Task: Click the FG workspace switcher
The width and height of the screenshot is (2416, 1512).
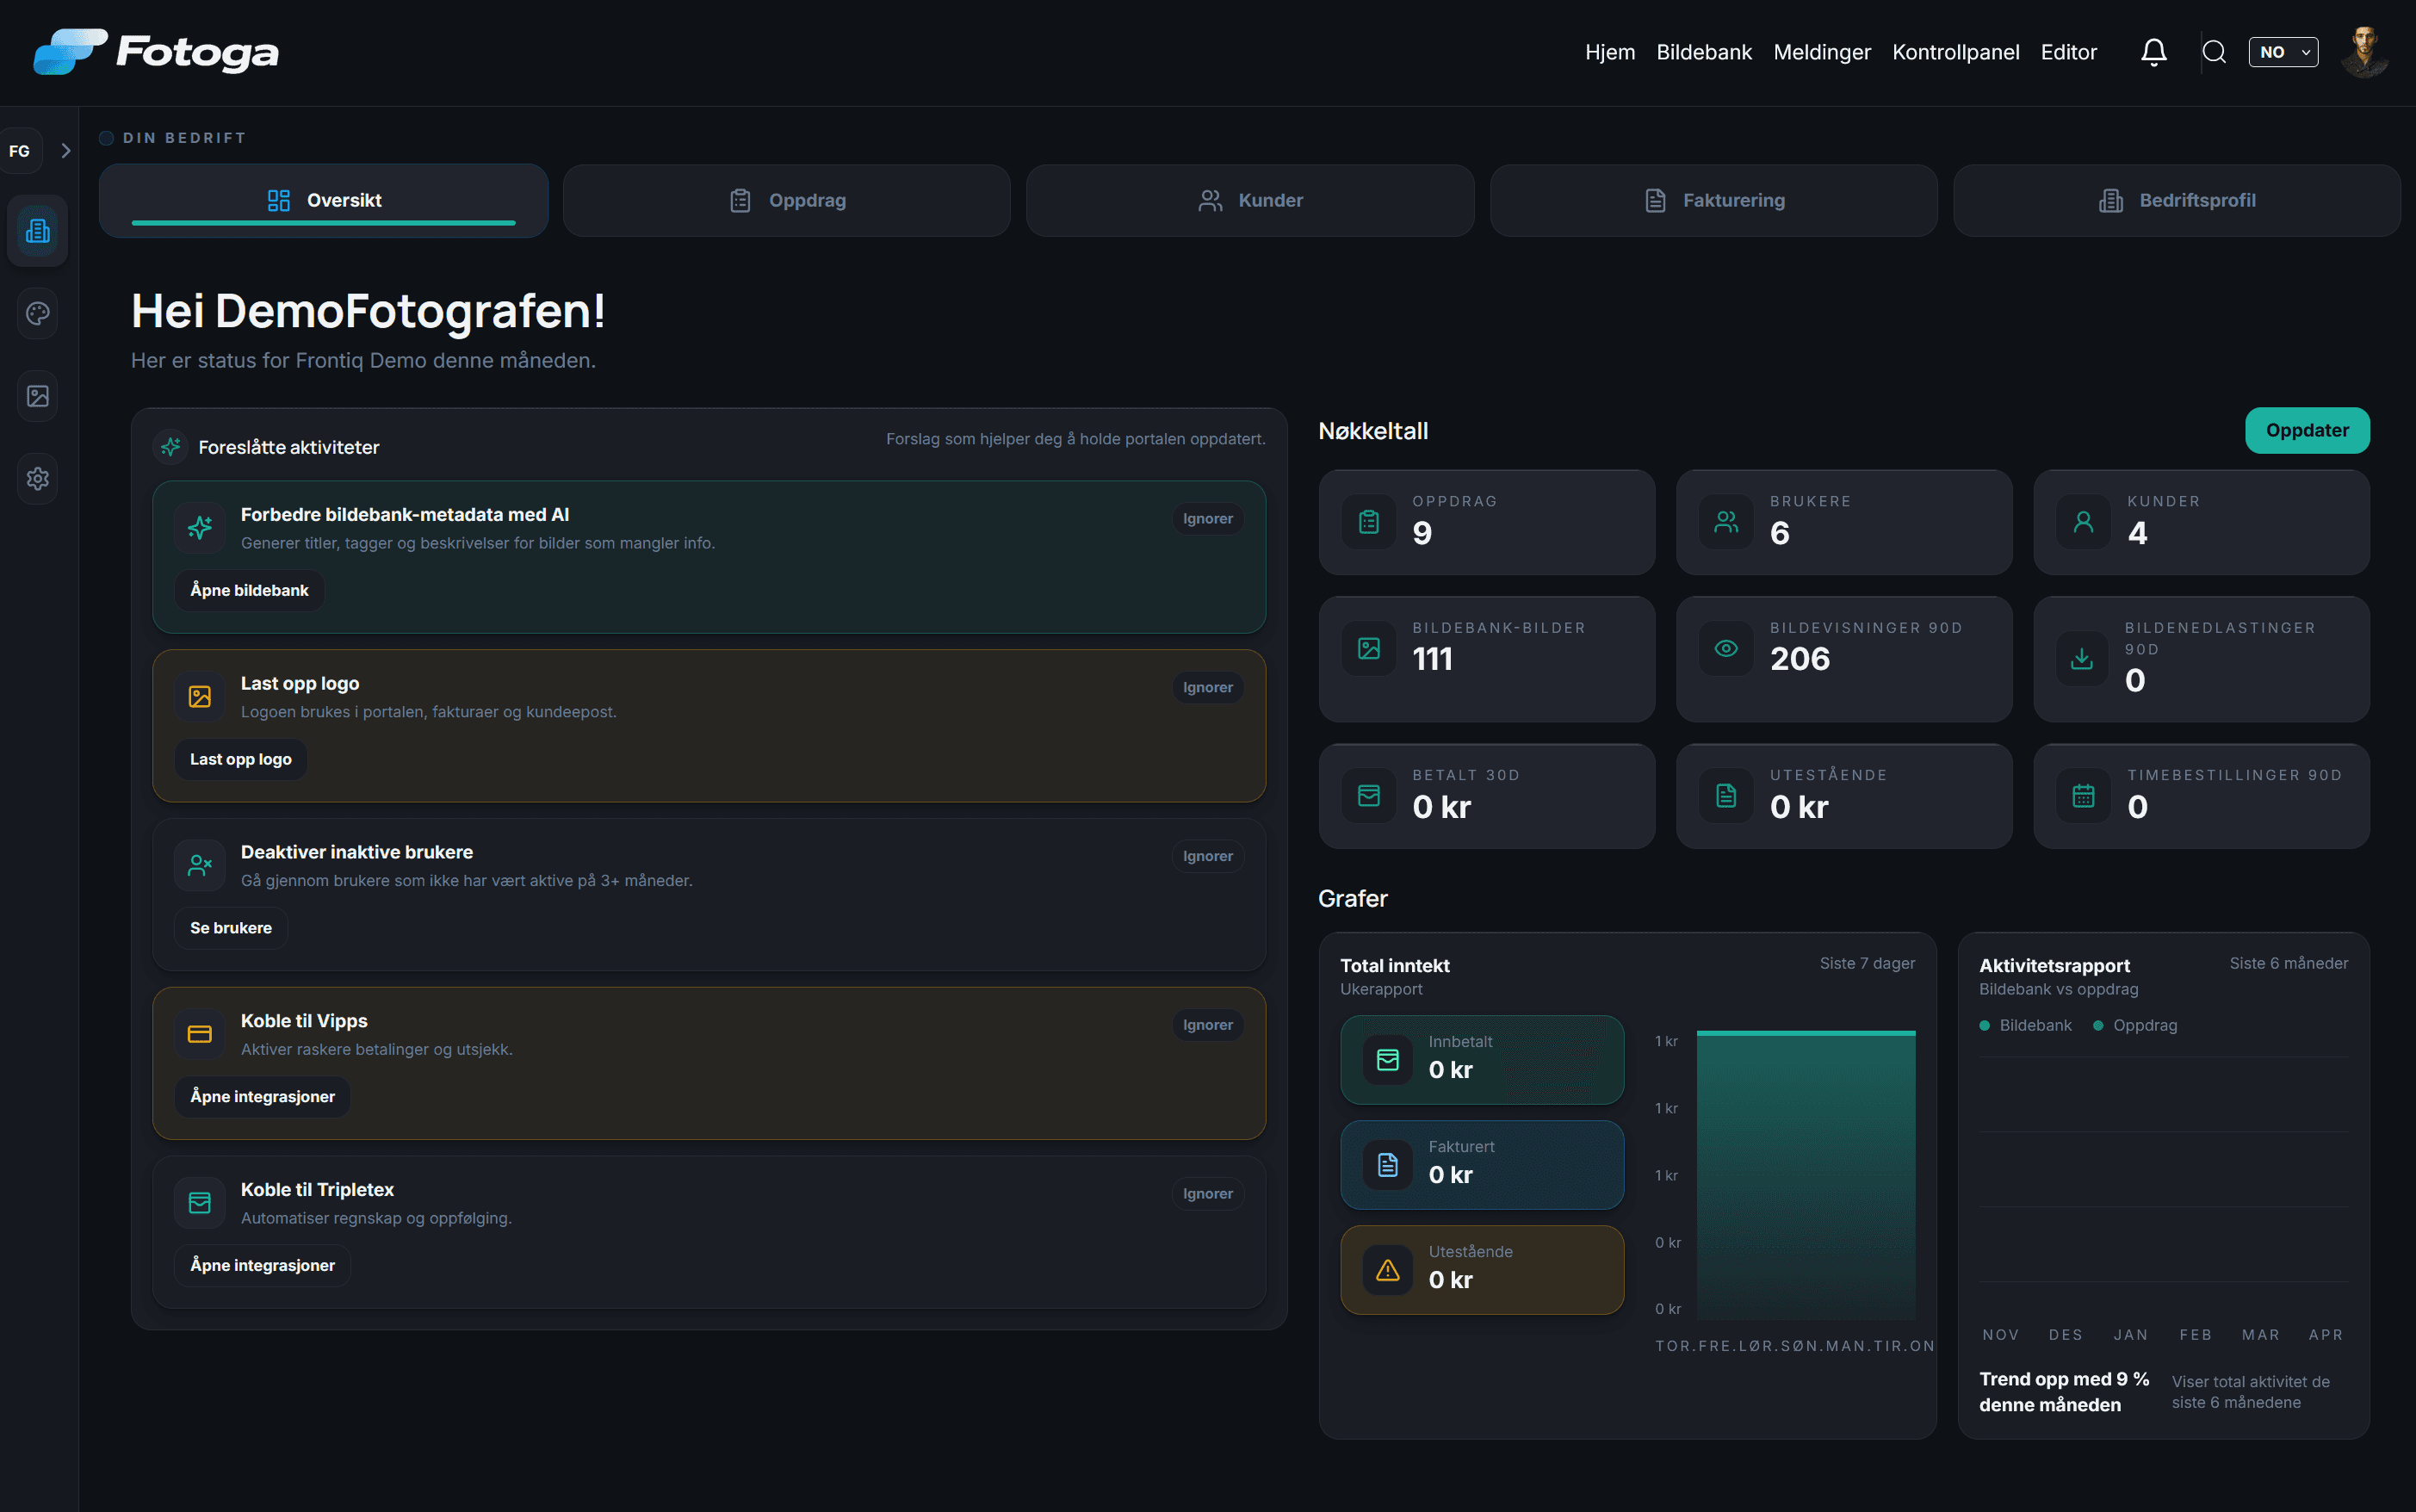Action: coord(20,151)
